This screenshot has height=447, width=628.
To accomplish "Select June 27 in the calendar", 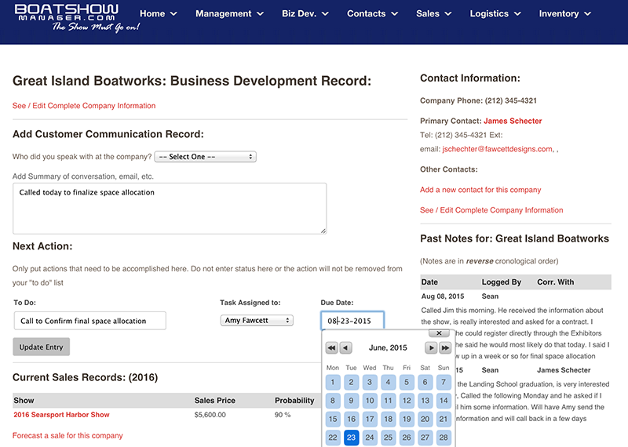I will click(x=425, y=438).
